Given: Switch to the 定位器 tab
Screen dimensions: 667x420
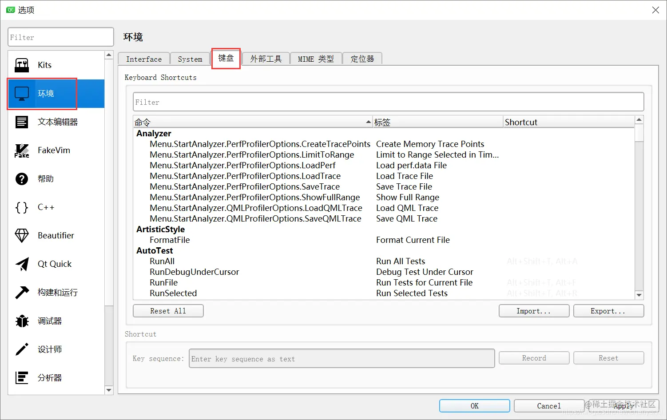Looking at the screenshot, I should [362, 59].
